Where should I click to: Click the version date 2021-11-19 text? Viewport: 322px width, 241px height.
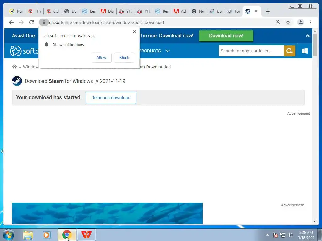(x=112, y=81)
